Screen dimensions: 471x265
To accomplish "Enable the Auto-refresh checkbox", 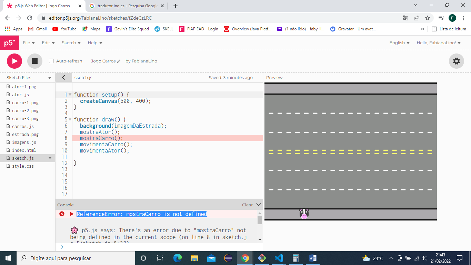I will [x=51, y=61].
